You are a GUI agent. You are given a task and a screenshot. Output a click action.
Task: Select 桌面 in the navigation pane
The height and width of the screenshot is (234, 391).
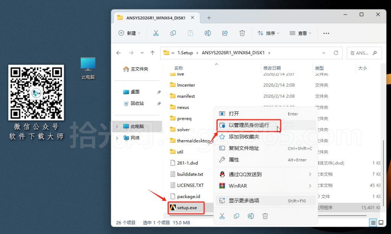[132, 92]
